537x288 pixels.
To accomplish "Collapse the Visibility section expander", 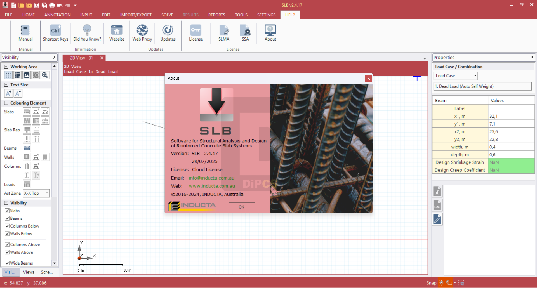I will pos(6,203).
